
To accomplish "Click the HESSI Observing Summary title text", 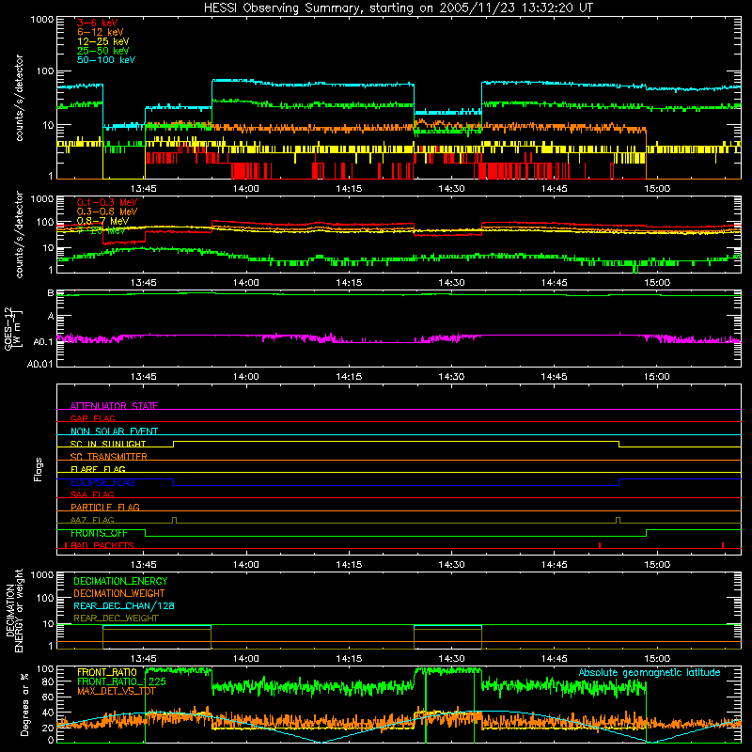I will pyautogui.click(x=398, y=8).
